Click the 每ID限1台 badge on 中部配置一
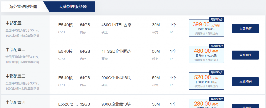Viewport: 266px width, 108px height. [216, 20]
